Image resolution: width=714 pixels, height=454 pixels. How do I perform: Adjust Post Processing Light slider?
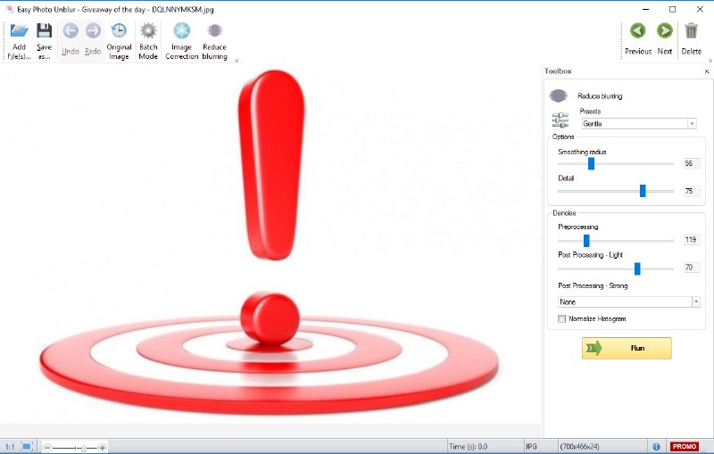tap(637, 268)
